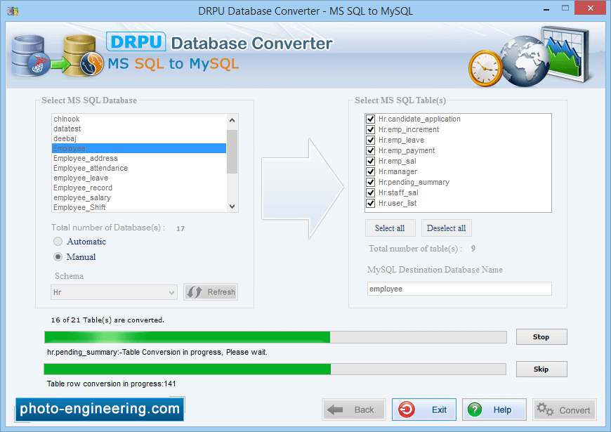Click the clock and globe header graphic
This screenshot has width=611, height=432.
click(530, 57)
